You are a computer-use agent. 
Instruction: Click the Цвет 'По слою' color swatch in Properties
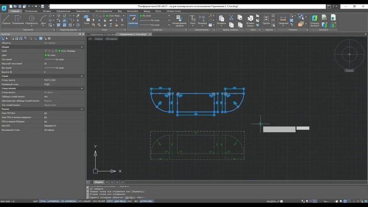point(46,55)
